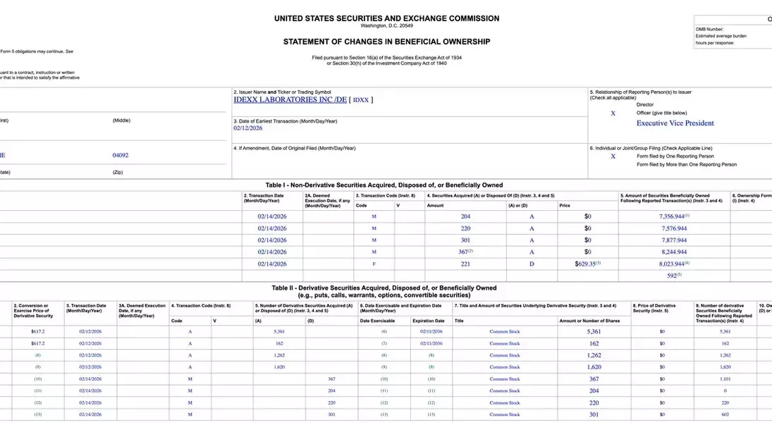Click the 1,620 underlying shares amount
Image resolution: width=772 pixels, height=423 pixels.
[x=594, y=367]
